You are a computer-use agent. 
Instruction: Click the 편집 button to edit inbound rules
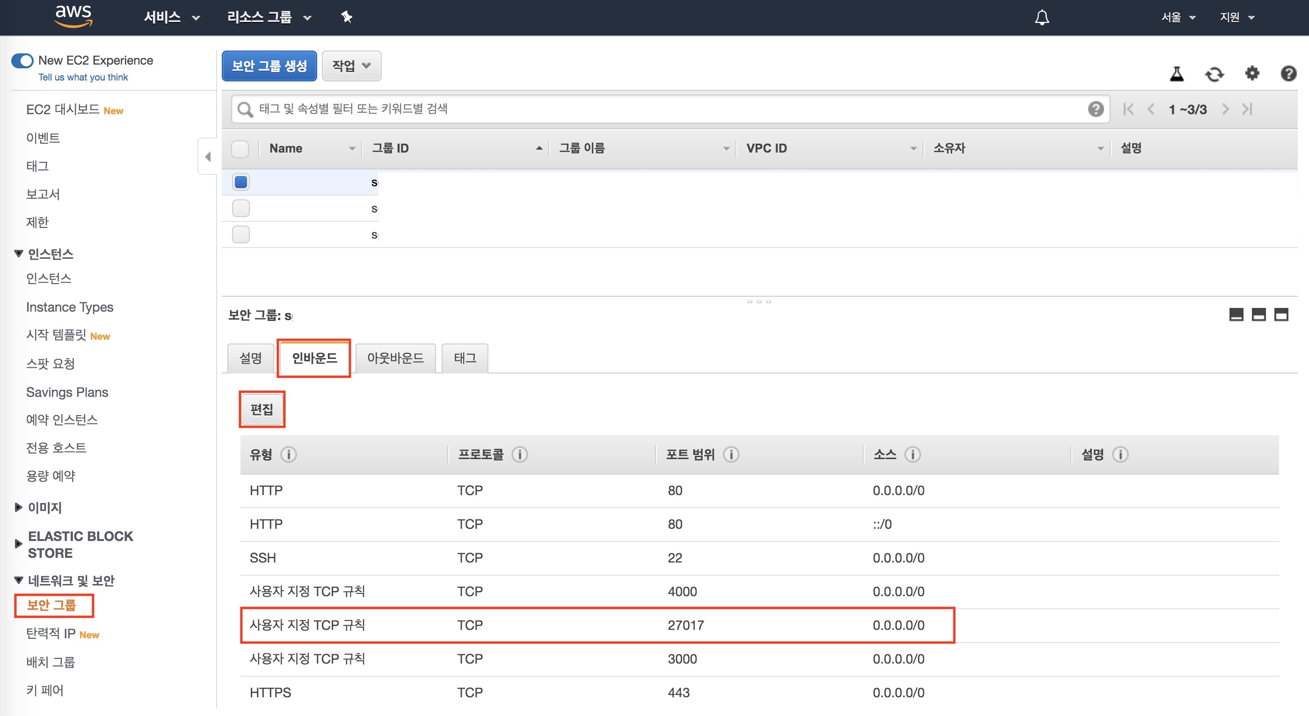tap(261, 409)
